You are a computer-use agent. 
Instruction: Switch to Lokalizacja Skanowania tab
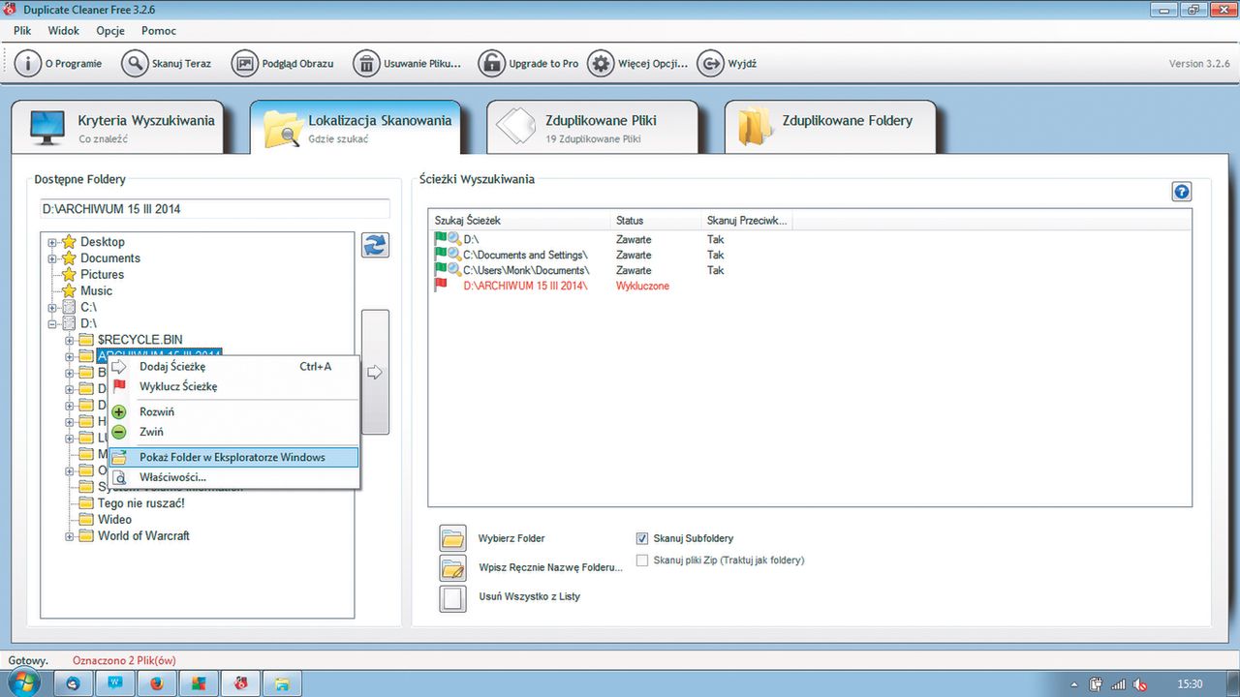coord(355,128)
